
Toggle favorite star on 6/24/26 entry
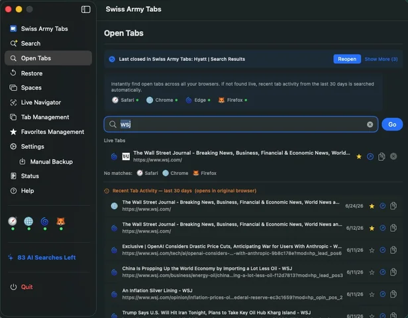[x=372, y=206]
